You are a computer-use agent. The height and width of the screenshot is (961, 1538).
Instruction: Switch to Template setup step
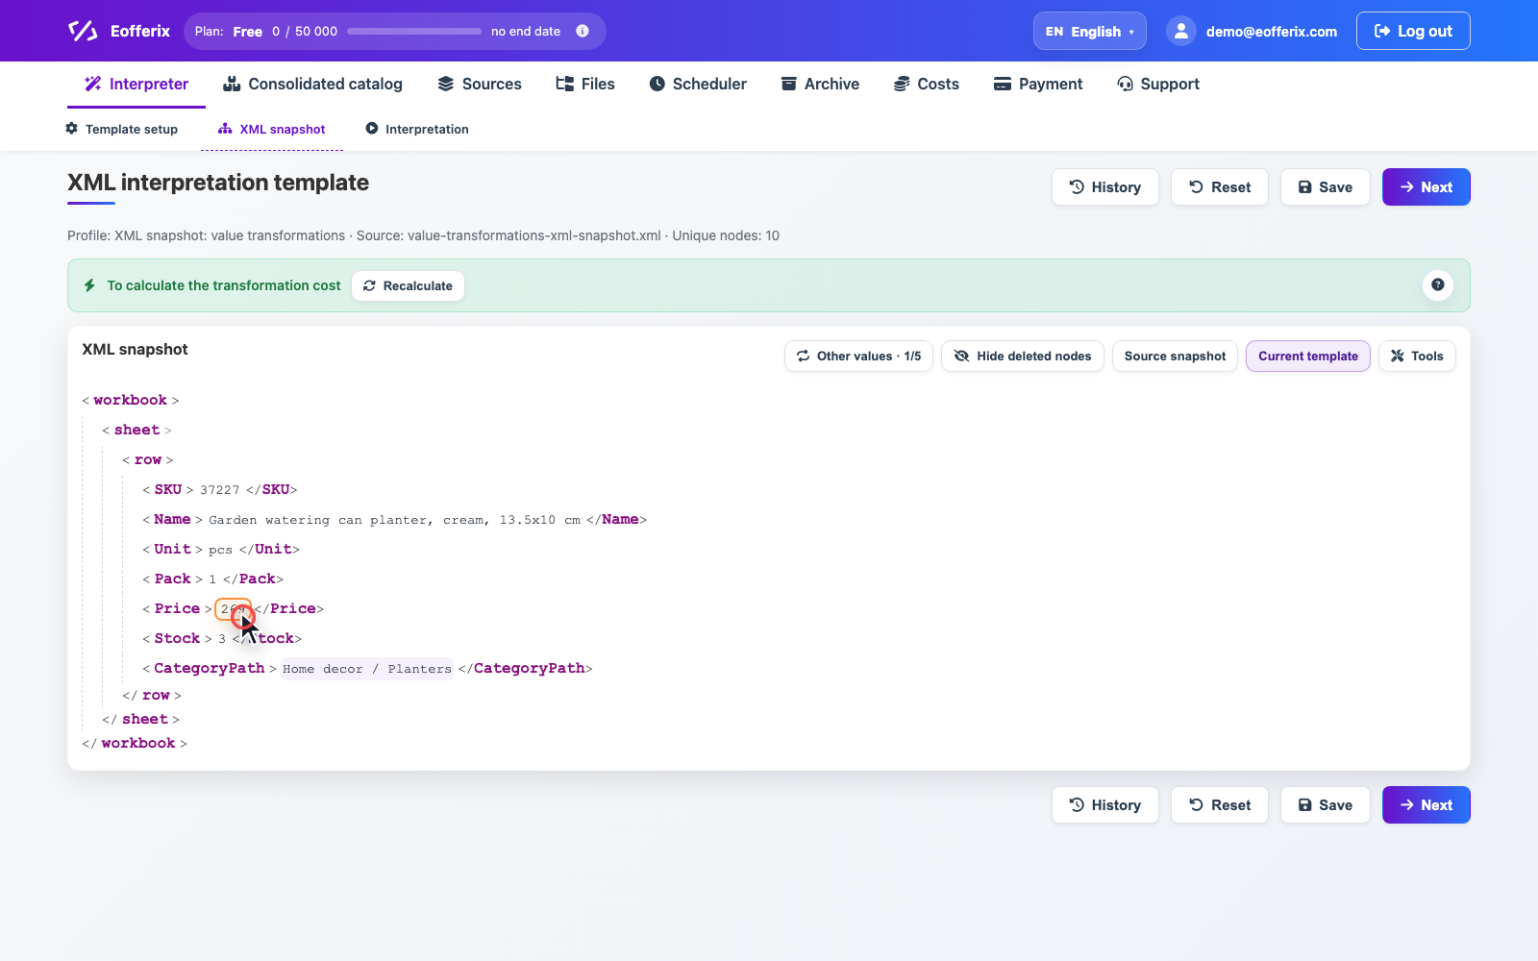tap(122, 129)
